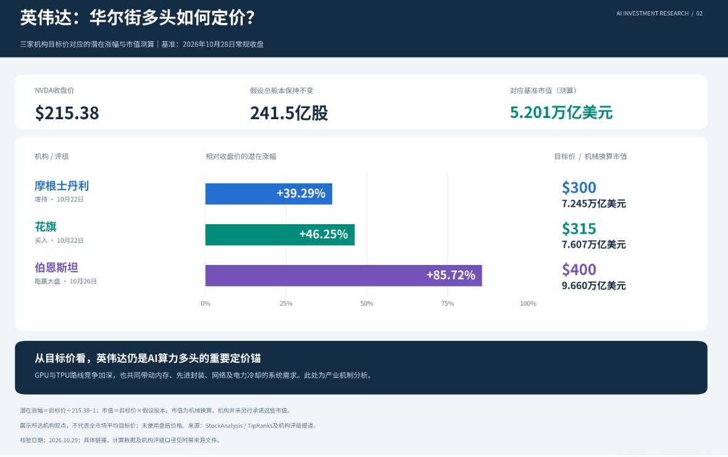Click the "AI INVESTMENT RESEARCH / 02" header label
Screen dimensions: 728x457
659,14
